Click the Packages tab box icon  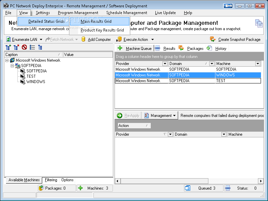coord(181,48)
